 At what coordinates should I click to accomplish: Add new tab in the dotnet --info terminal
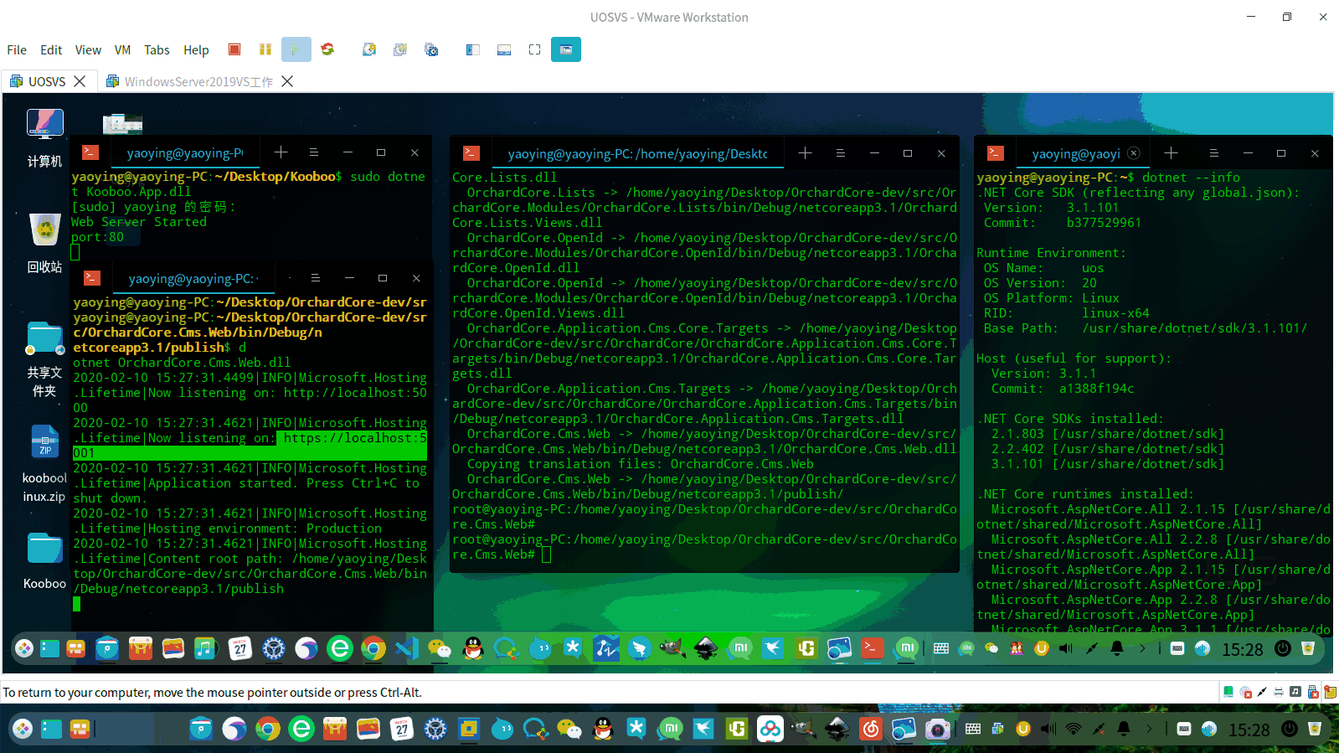click(x=1171, y=153)
